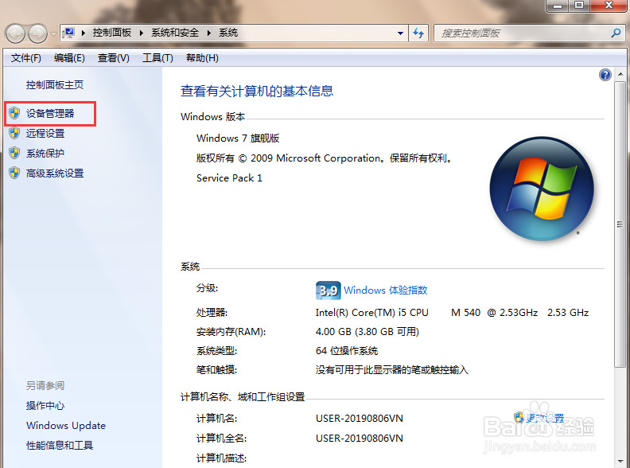Click the text Windows 7 旗舰版
The width and height of the screenshot is (630, 468).
238,138
